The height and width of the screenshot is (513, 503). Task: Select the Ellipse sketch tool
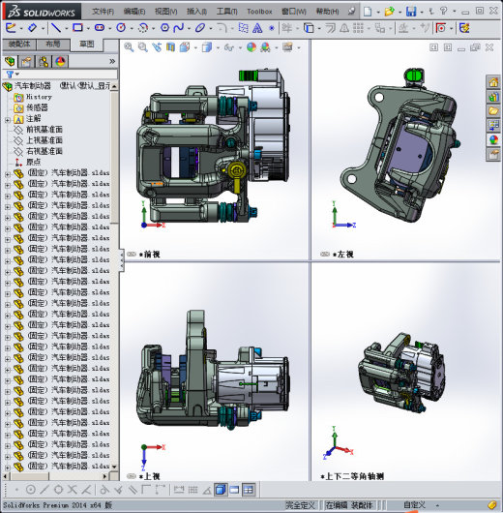pyautogui.click(x=200, y=28)
